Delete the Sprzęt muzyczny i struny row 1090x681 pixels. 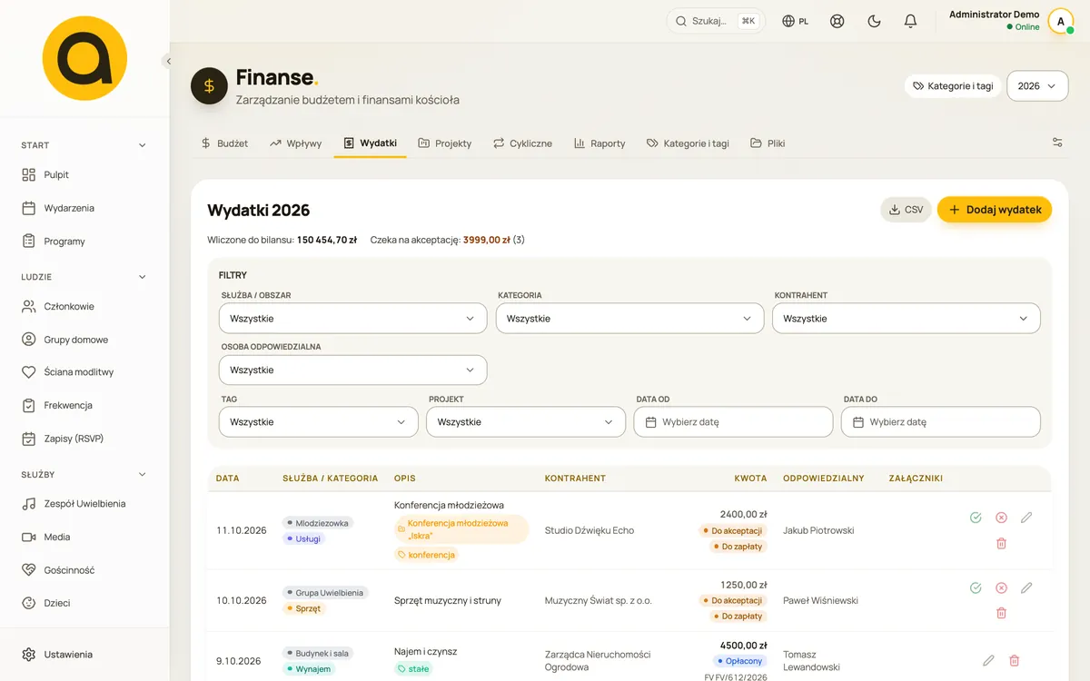1001,613
